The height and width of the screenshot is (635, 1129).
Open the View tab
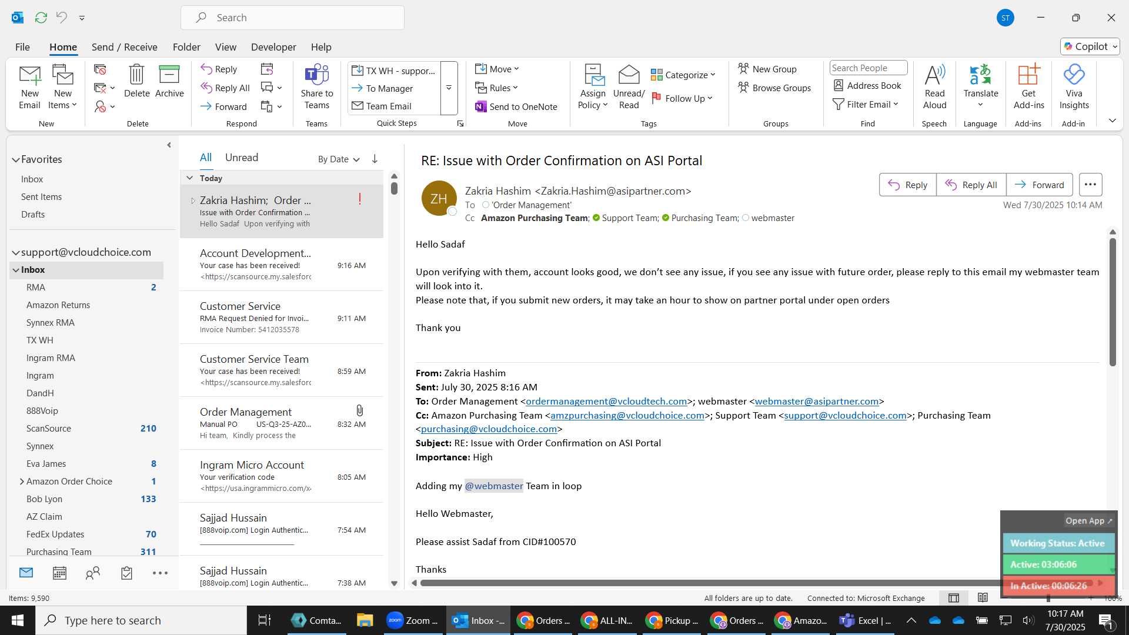coord(226,46)
